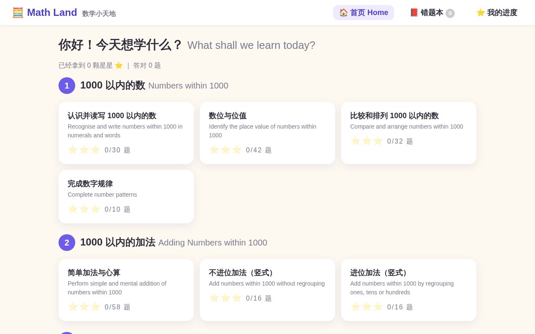Click the section number 1 circle
Screen dimensions: 535x334
(x=67, y=86)
